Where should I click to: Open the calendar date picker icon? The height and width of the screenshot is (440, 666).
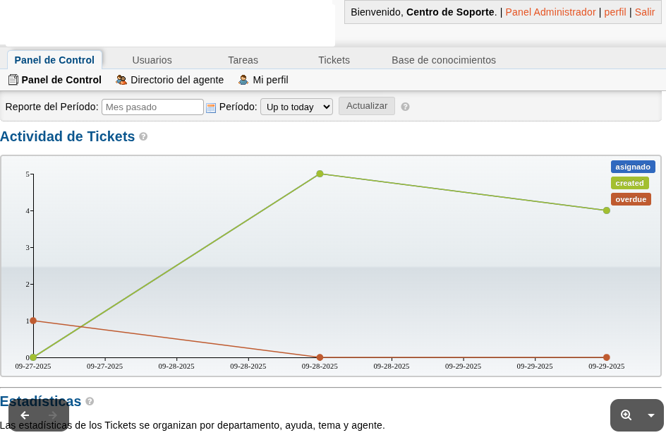coord(210,107)
